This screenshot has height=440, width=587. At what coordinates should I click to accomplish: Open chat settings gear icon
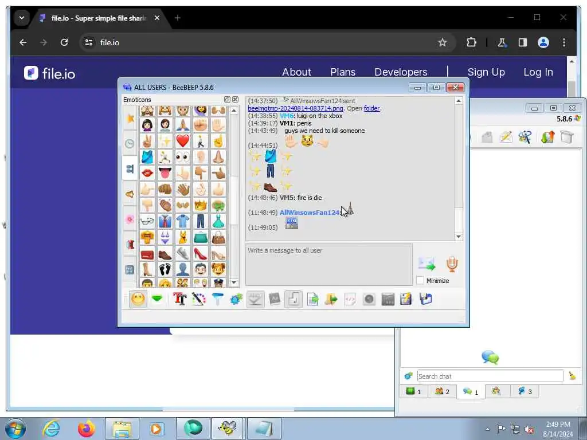tap(236, 299)
